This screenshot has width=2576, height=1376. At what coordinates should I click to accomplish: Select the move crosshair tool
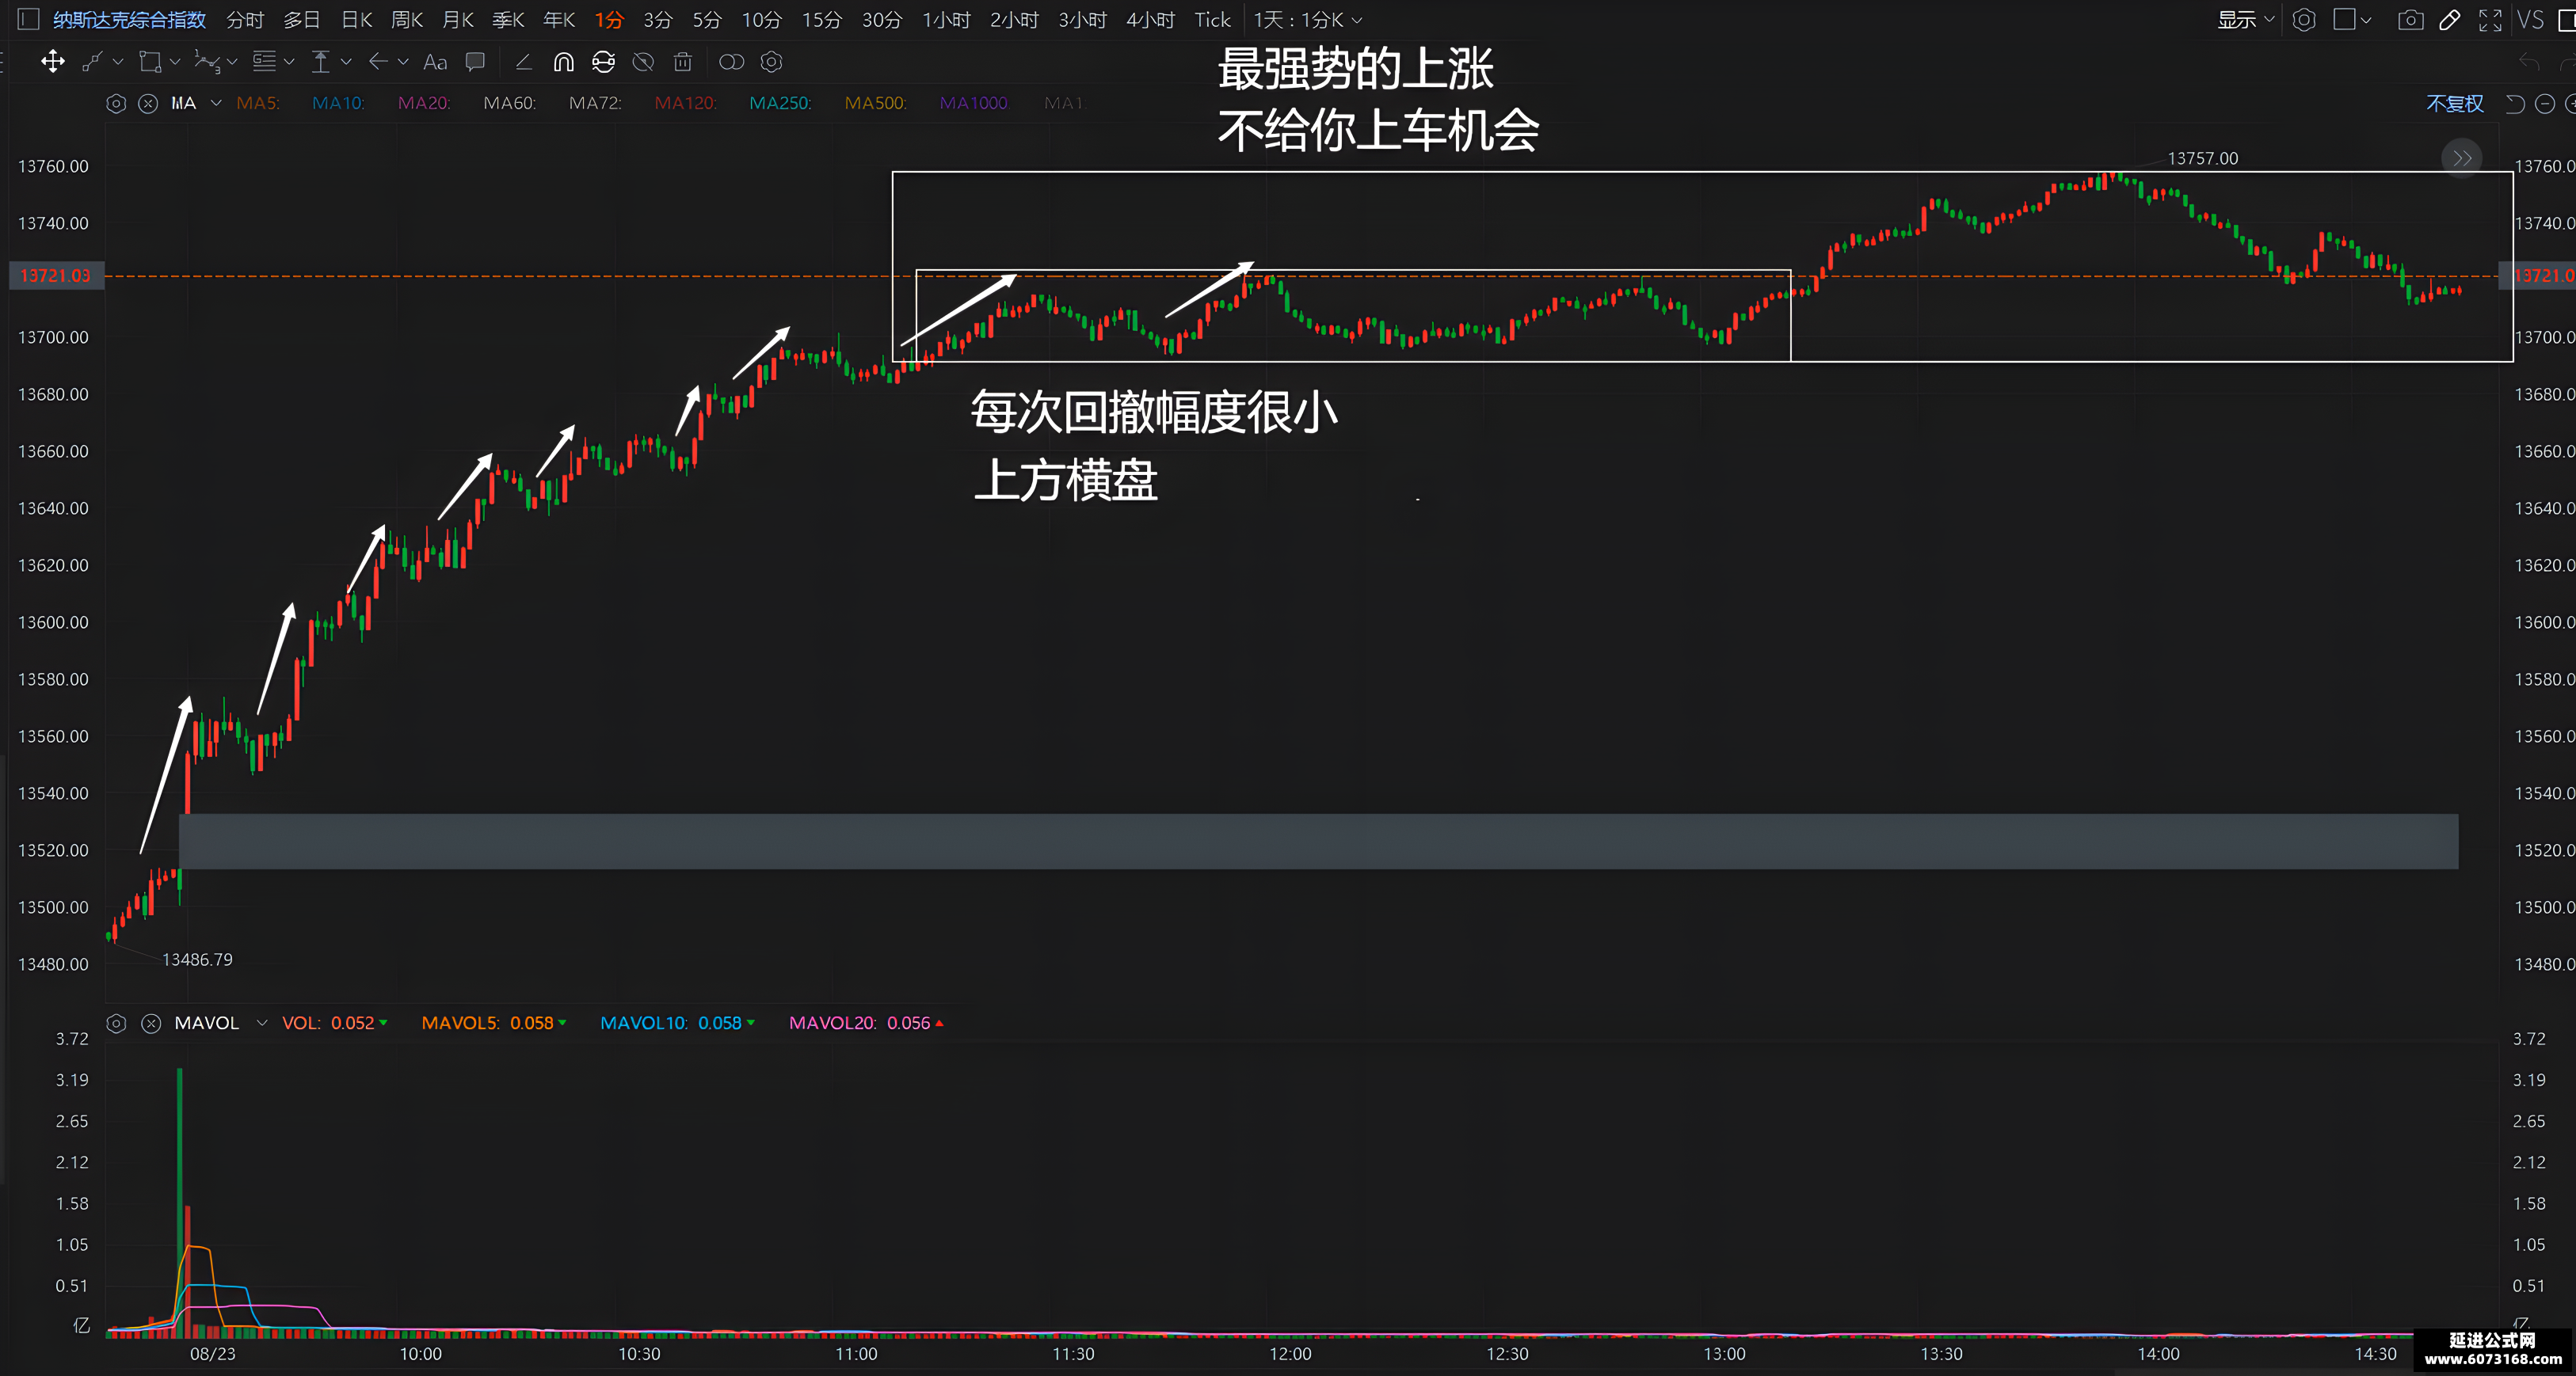pyautogui.click(x=53, y=62)
